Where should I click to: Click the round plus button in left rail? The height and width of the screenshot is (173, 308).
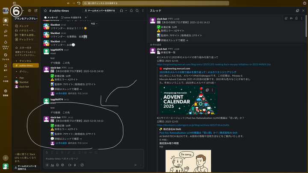(6, 158)
